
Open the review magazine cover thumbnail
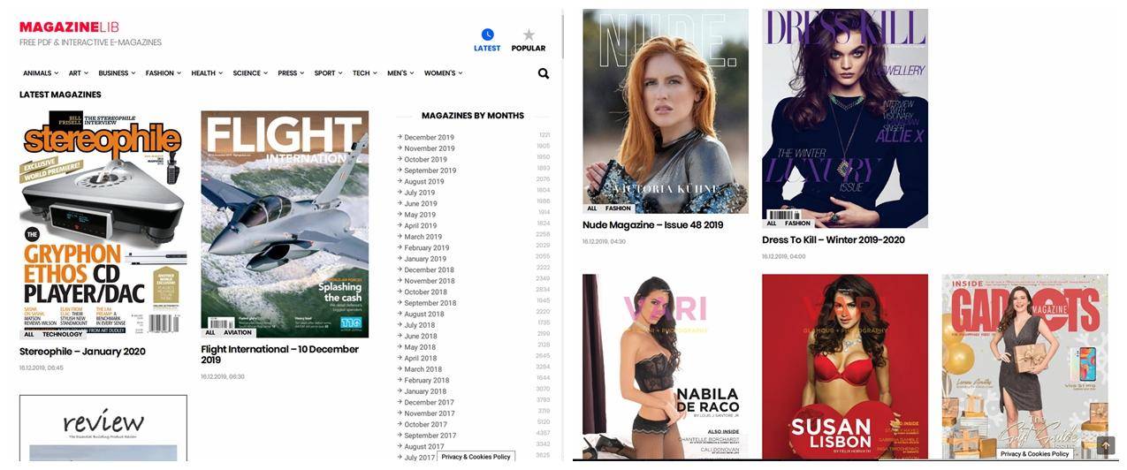click(x=103, y=428)
